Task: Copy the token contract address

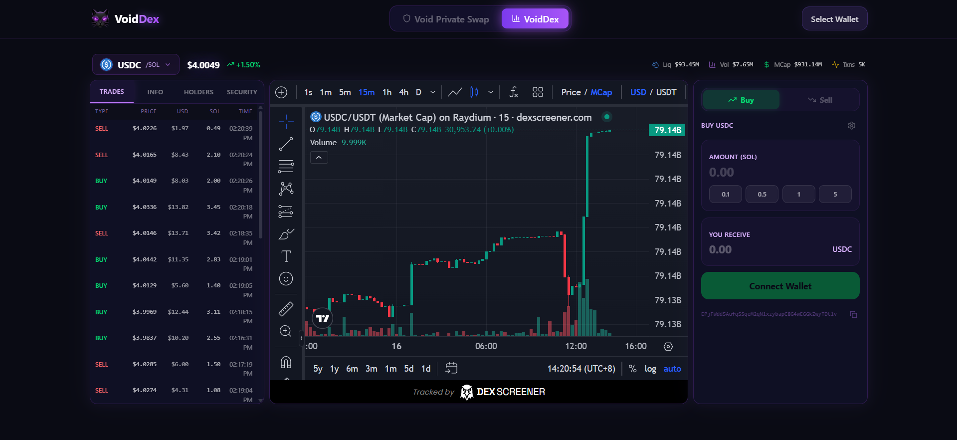Action: (x=853, y=314)
